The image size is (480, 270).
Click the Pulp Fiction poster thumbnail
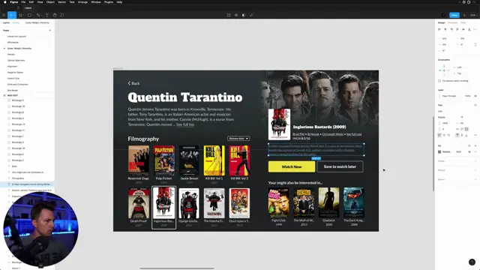click(x=163, y=160)
